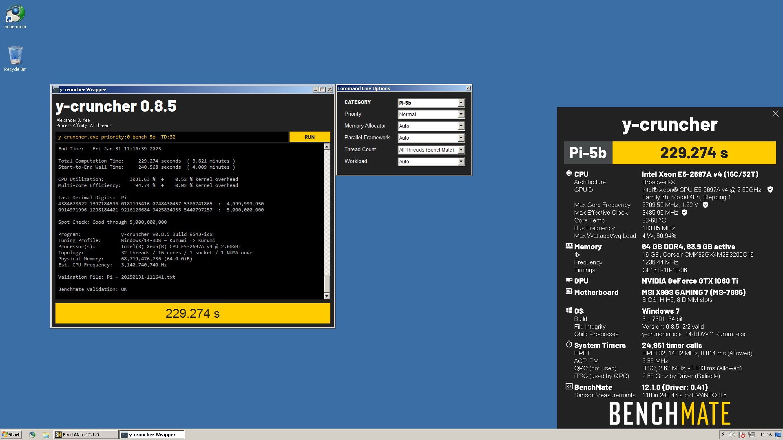Click verified shield beside Max Effective Clock

click(x=684, y=213)
